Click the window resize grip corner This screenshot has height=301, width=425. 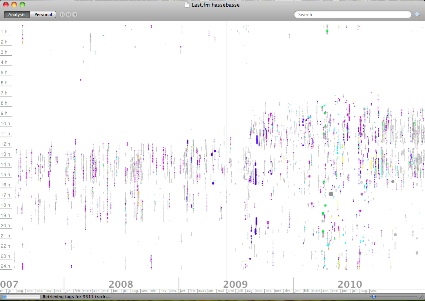(421, 297)
